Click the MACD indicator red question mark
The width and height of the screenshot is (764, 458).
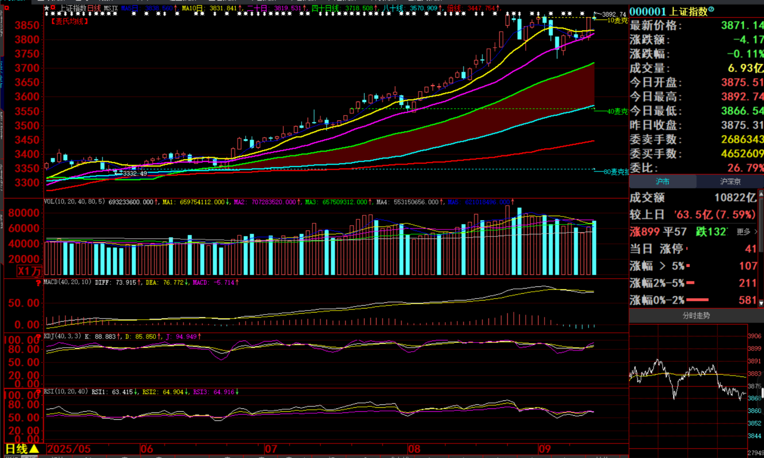click(x=38, y=283)
